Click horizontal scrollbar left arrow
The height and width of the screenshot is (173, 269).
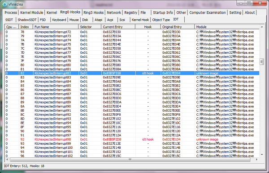pos(7,160)
